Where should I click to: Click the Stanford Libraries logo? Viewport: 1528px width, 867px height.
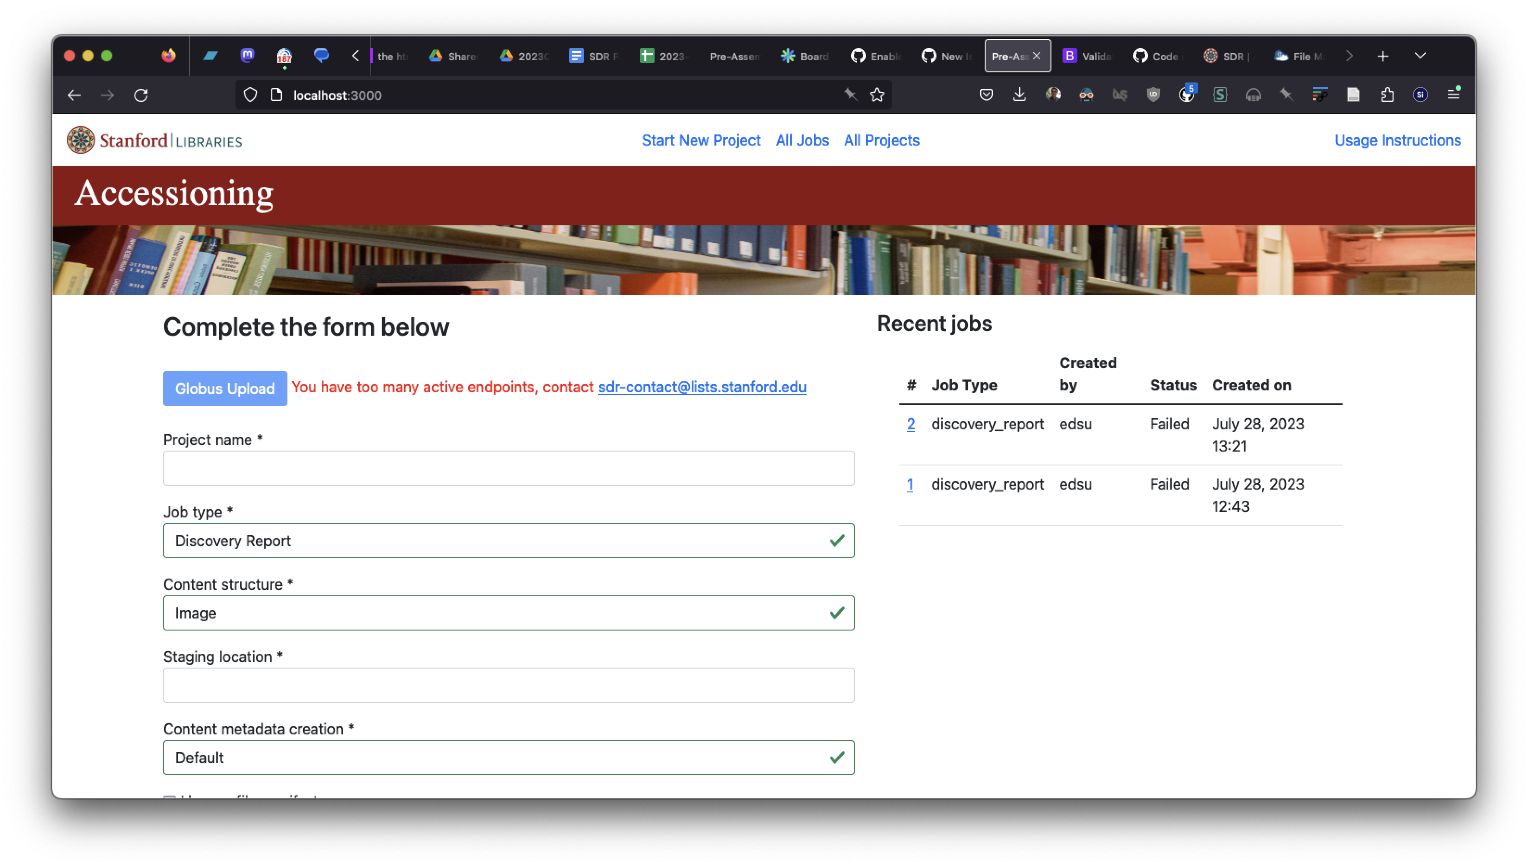(x=153, y=140)
